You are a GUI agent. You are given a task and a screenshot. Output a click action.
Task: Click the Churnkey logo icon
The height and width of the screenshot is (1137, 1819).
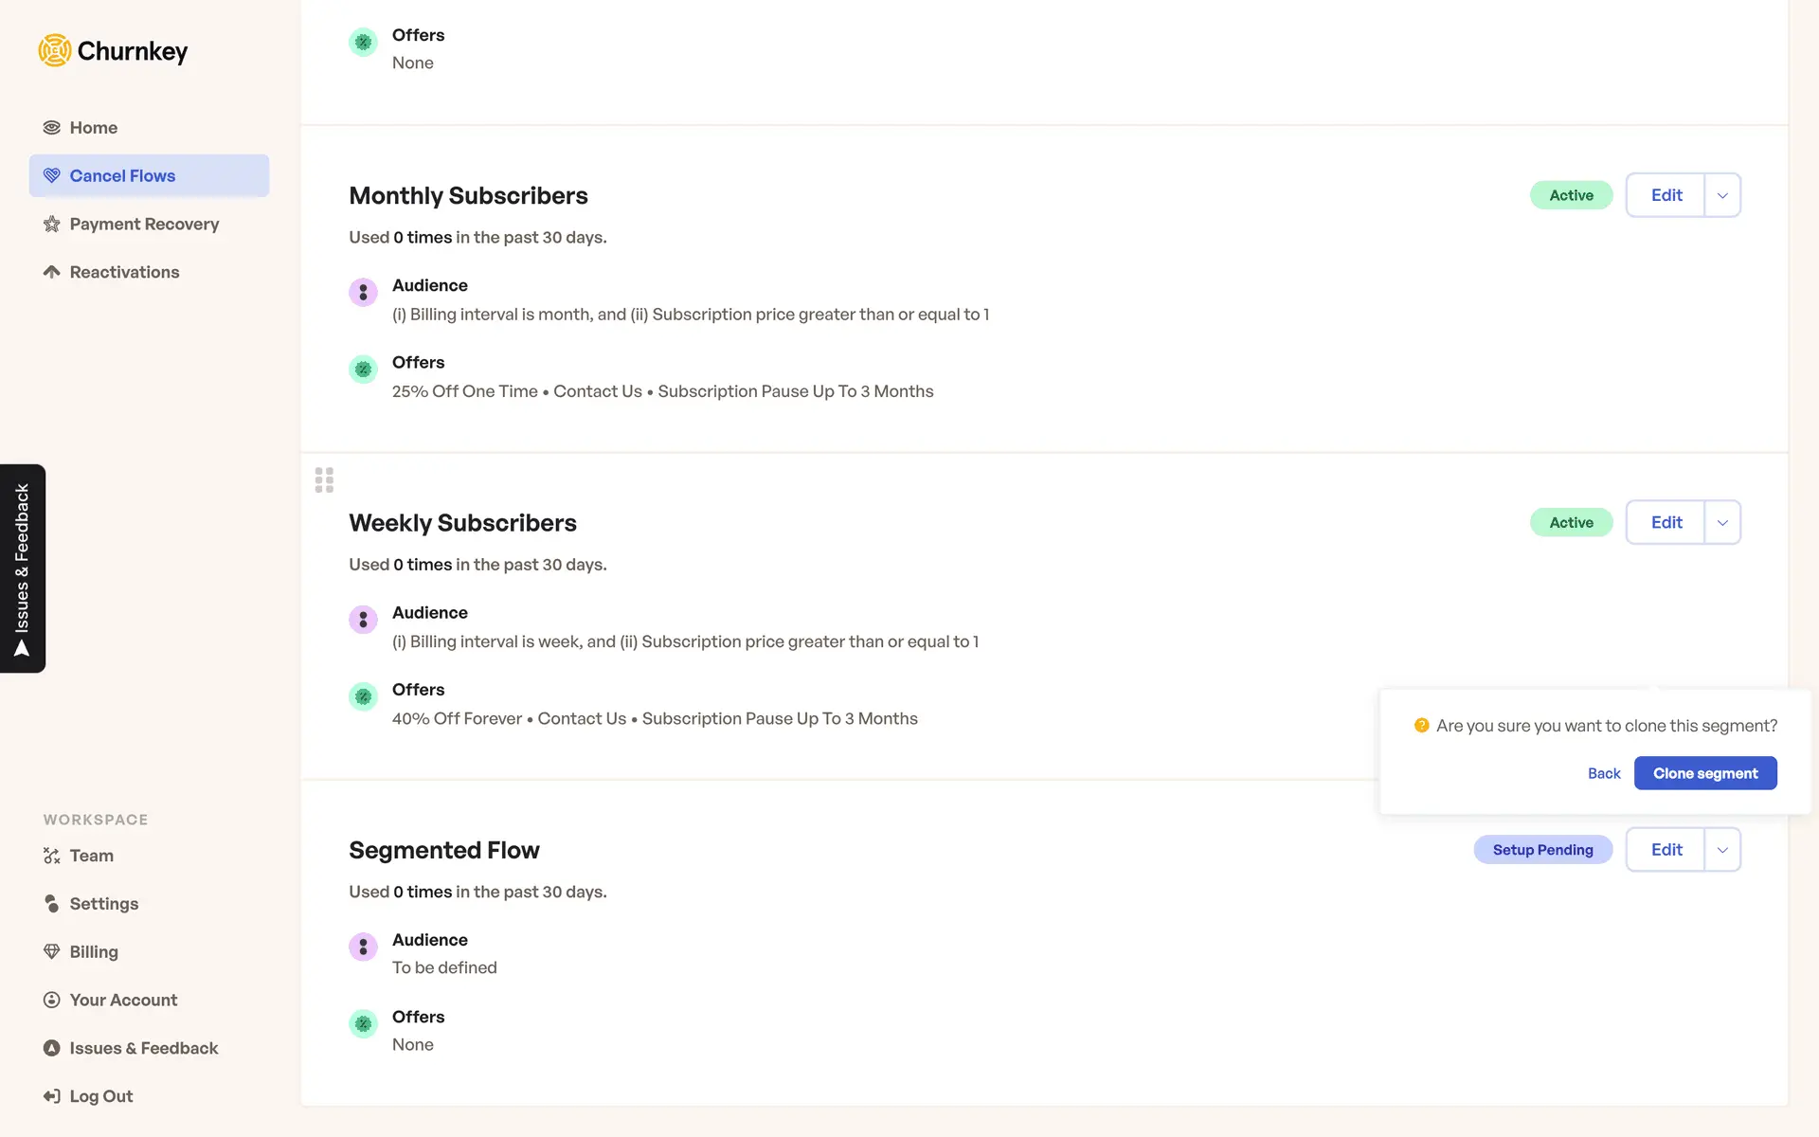pyautogui.click(x=55, y=50)
